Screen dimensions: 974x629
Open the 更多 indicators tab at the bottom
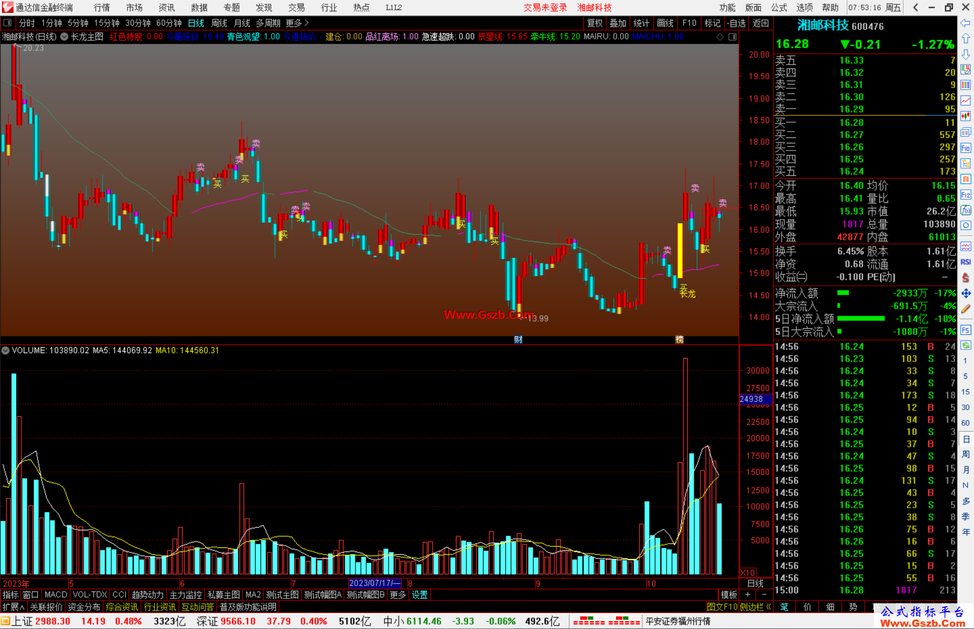coord(398,595)
